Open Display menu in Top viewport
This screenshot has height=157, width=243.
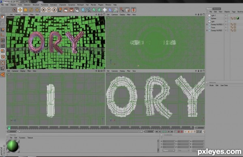click(122, 15)
